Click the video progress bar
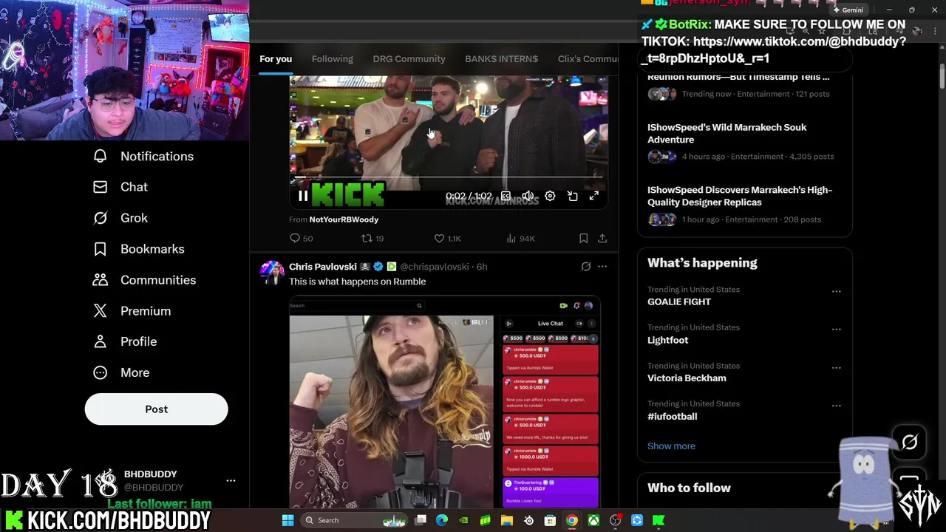The height and width of the screenshot is (532, 946). [x=448, y=179]
